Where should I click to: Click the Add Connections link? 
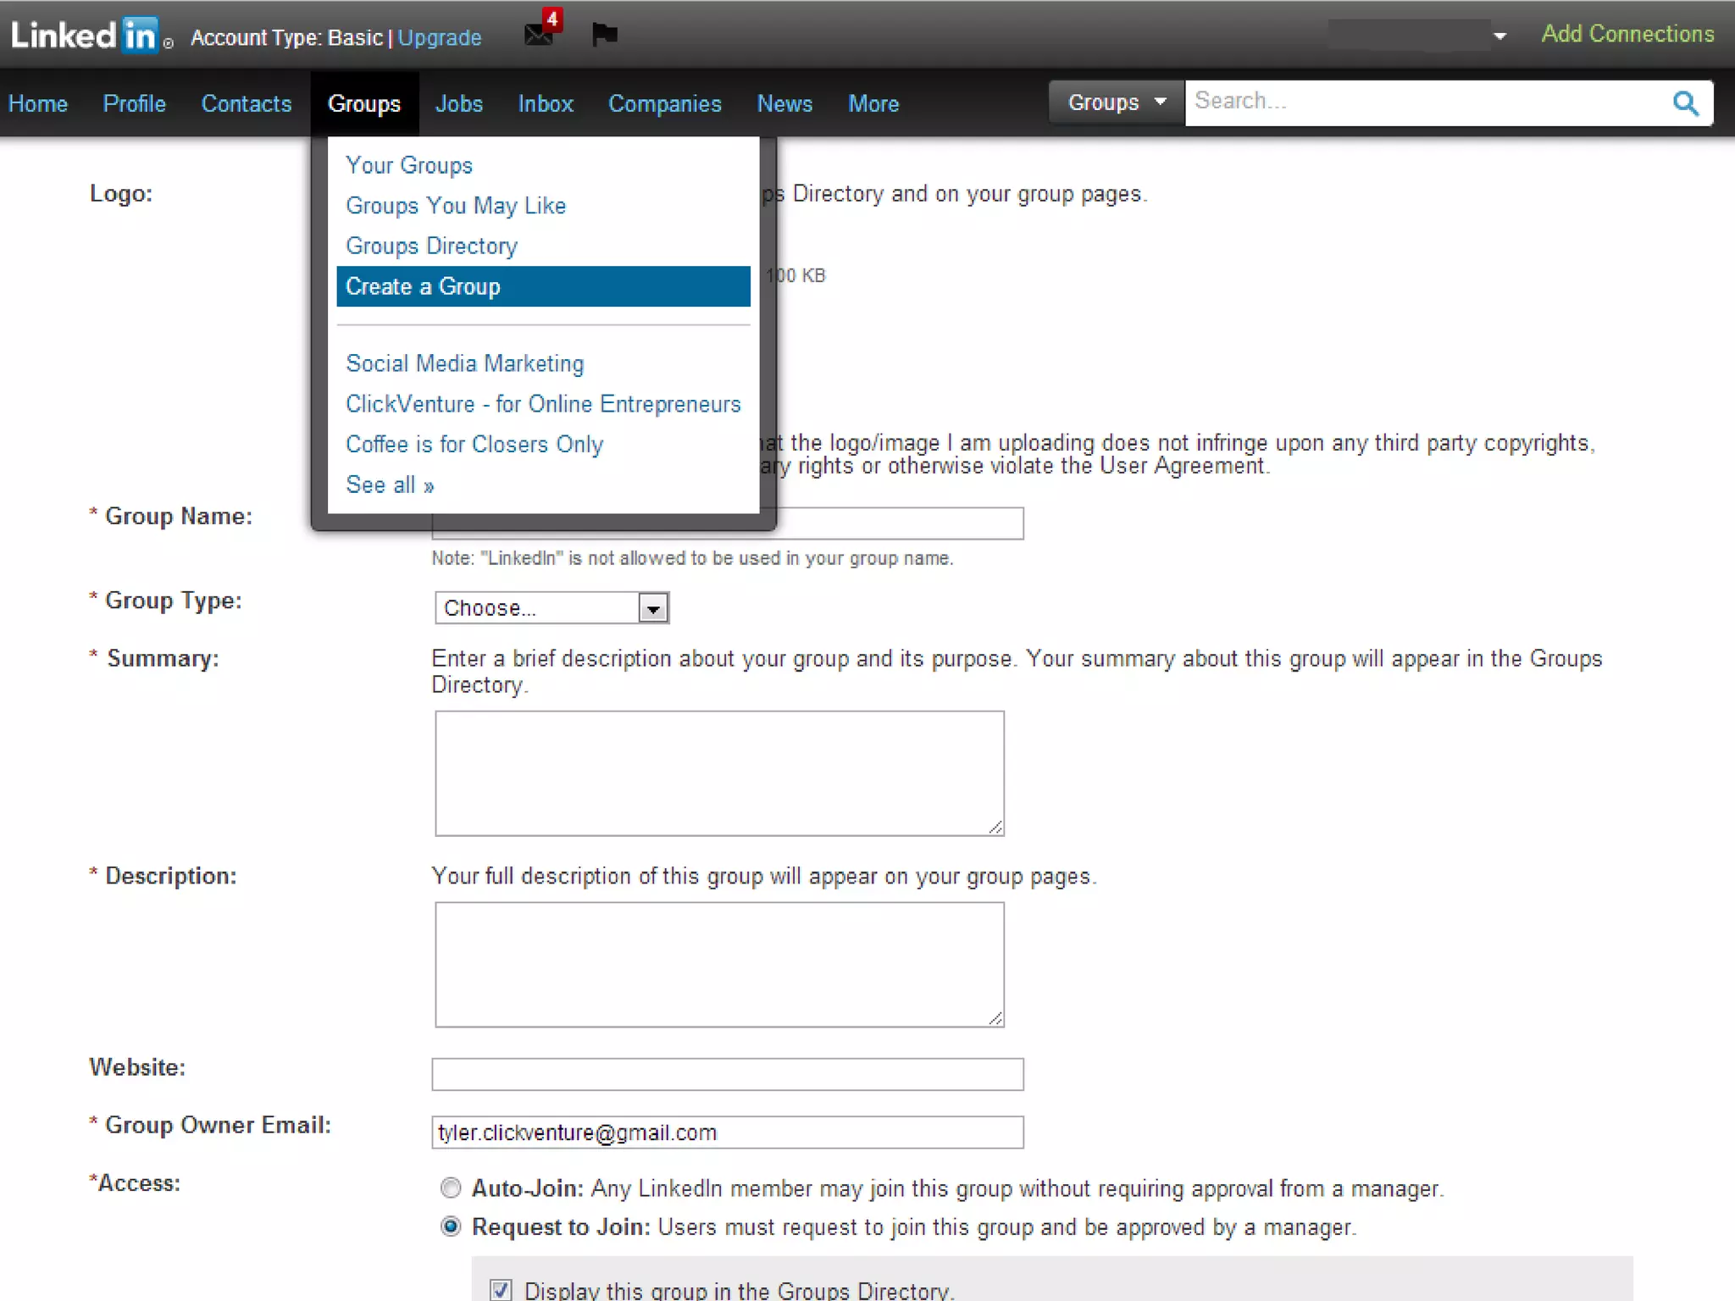click(x=1627, y=34)
